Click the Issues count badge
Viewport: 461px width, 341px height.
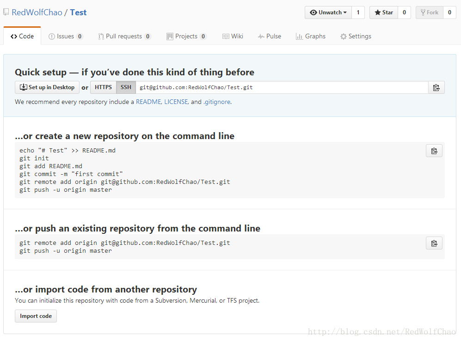pos(80,37)
